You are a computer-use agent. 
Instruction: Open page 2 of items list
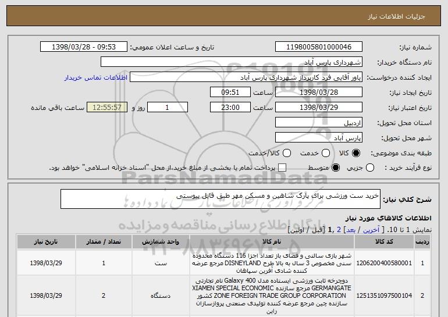click(x=339, y=230)
